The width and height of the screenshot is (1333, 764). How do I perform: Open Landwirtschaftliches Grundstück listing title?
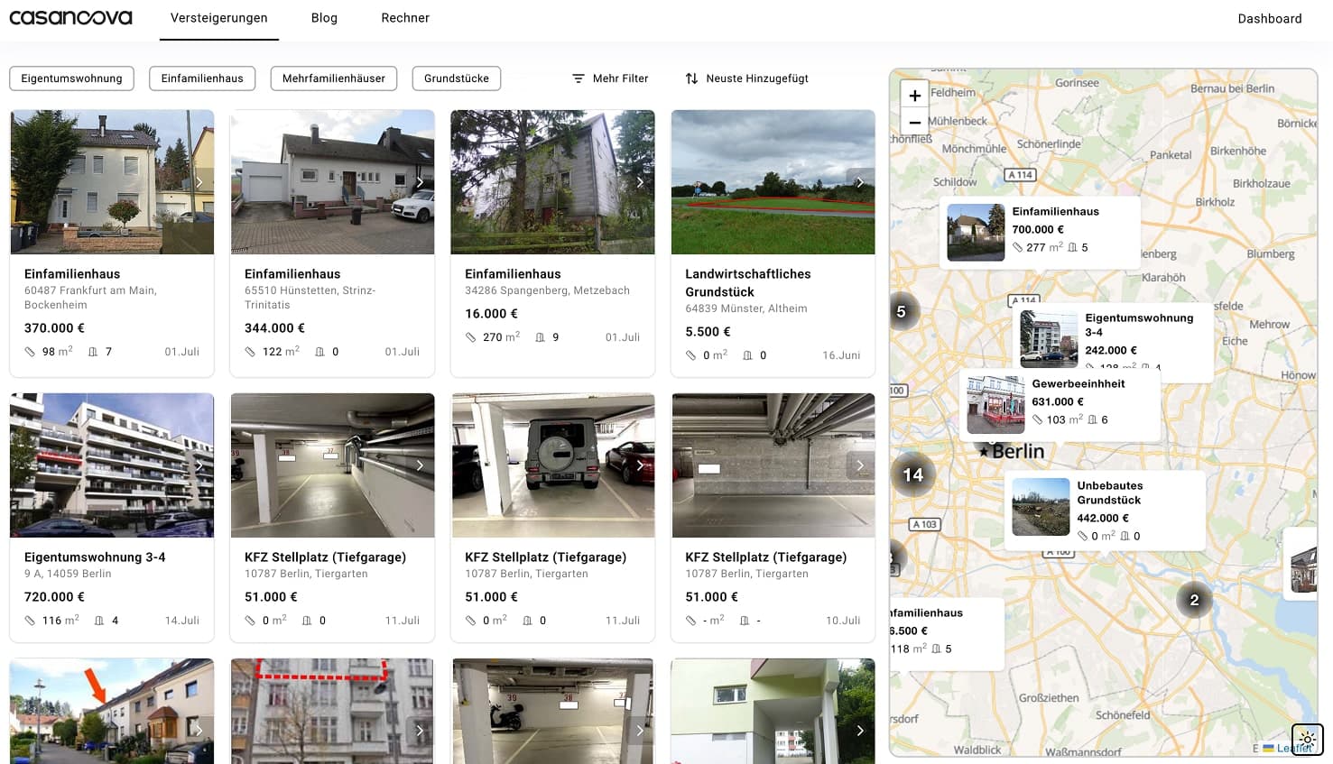pos(748,283)
